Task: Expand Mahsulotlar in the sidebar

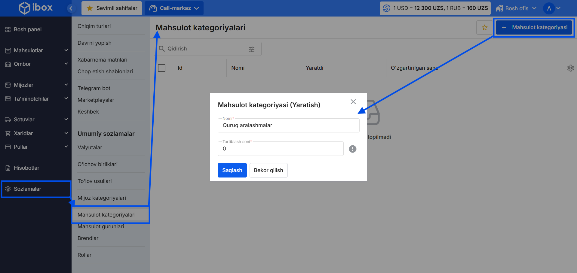Action: pyautogui.click(x=36, y=50)
